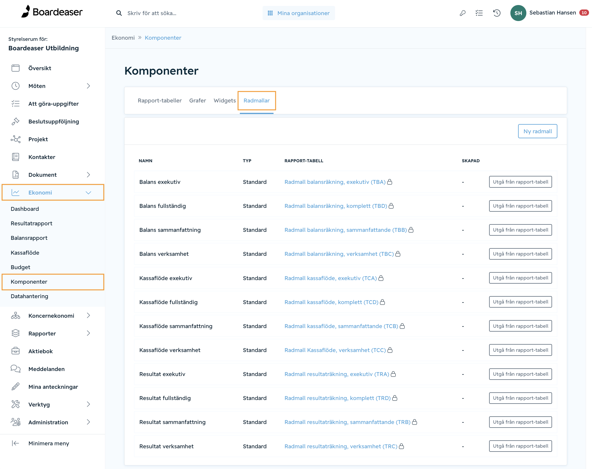Click the Beslutsuppföljning gavel icon
This screenshot has height=469, width=592.
point(15,121)
